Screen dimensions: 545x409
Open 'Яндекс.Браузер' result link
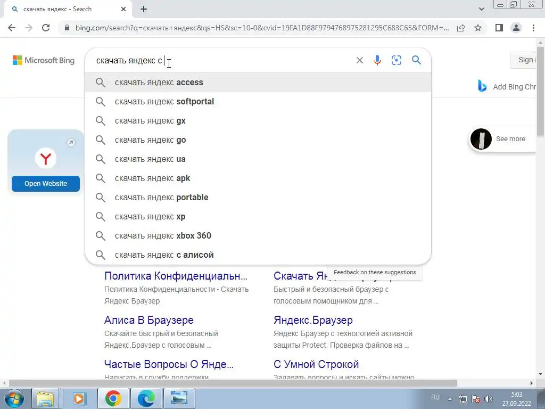313,320
